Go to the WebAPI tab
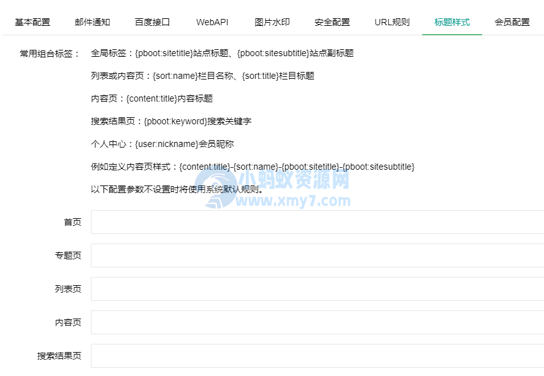The image size is (544, 376). pos(212,22)
